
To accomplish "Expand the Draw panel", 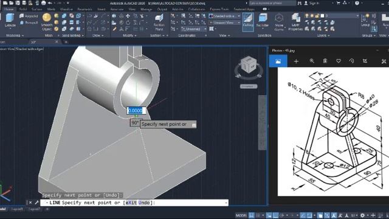I will click(x=98, y=35).
